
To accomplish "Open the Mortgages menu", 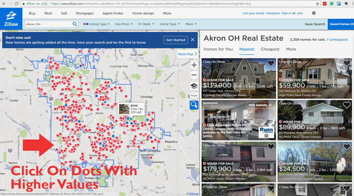I will (84, 13).
